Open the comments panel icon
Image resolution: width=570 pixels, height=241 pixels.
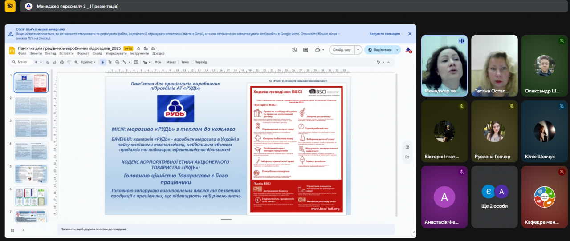305,50
